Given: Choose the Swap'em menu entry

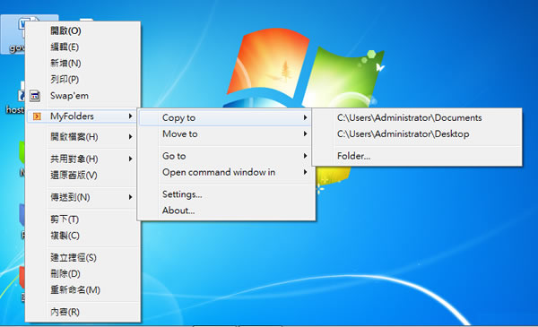Looking at the screenshot, I should (82, 96).
